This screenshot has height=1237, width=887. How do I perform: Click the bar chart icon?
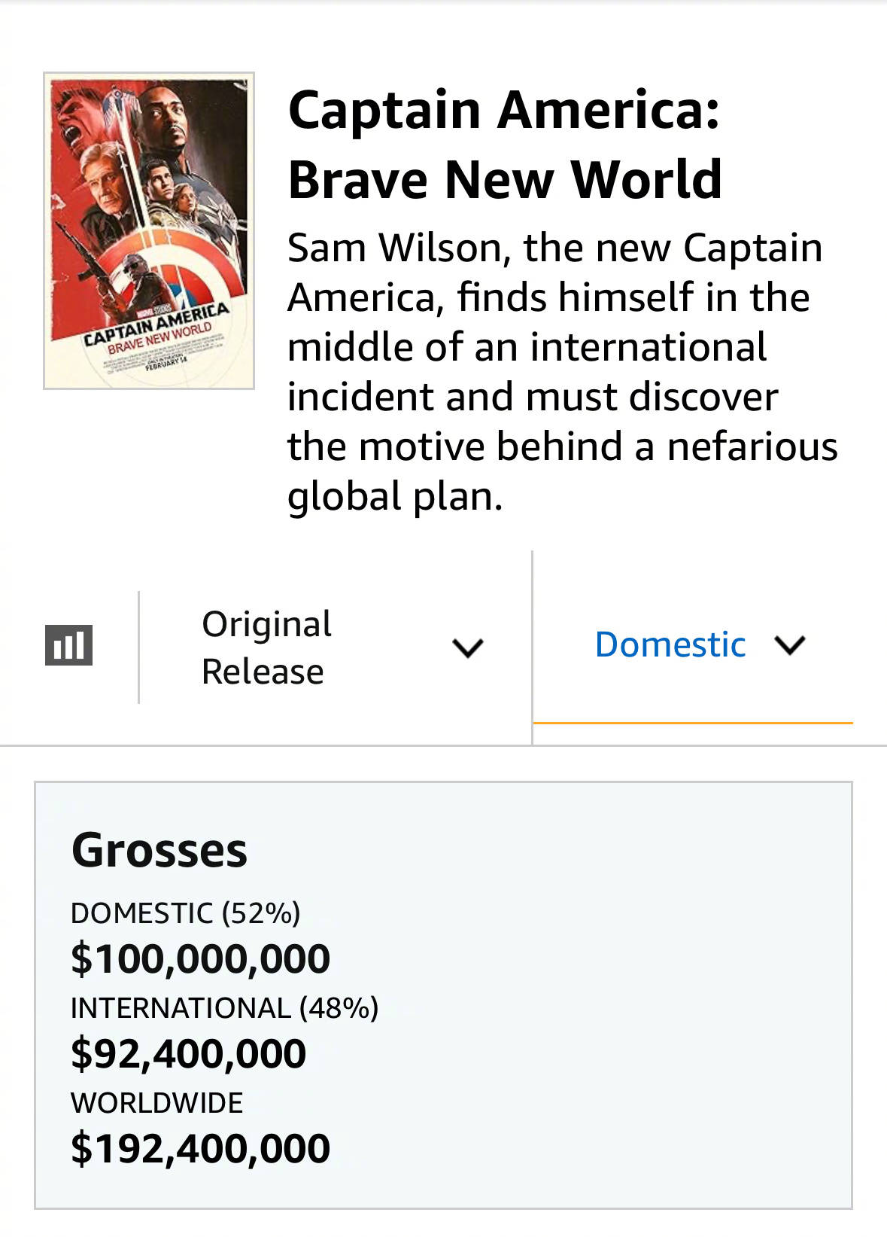click(x=69, y=645)
